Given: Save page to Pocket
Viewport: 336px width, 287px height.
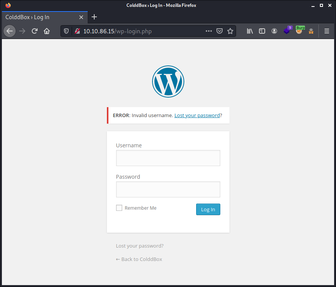Looking at the screenshot, I should click(220, 31).
